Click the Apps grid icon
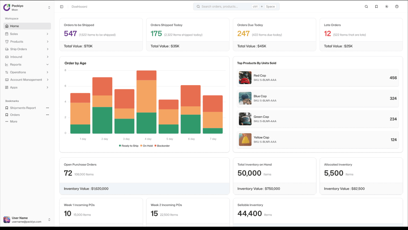This screenshot has width=408, height=230. [x=7, y=87]
